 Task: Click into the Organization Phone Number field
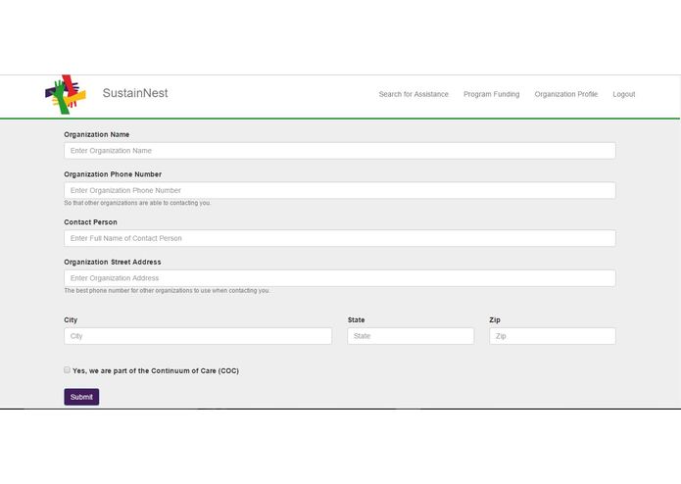point(340,190)
